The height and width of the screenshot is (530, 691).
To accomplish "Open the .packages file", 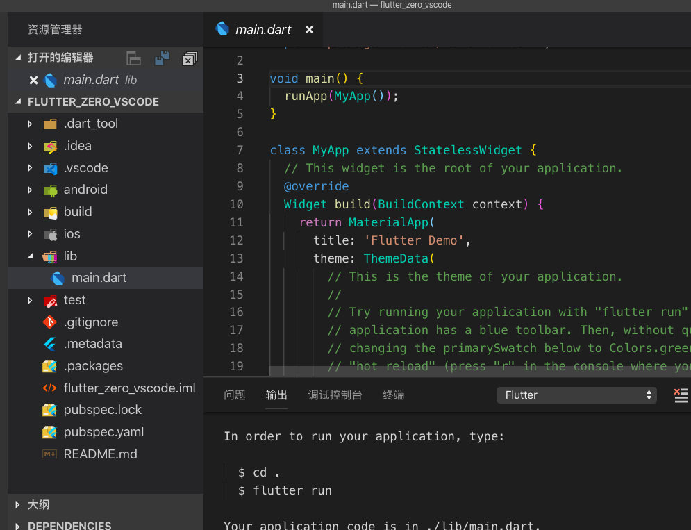I will [x=106, y=366].
